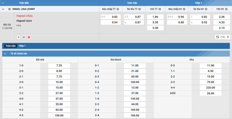
Task: Choose the AOS odds 26.00
Action: (x=211, y=93)
